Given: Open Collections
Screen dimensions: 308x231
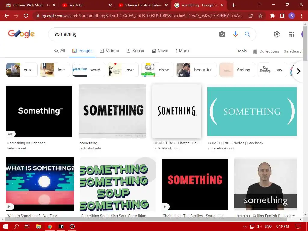Looking at the screenshot, I should click(266, 51).
